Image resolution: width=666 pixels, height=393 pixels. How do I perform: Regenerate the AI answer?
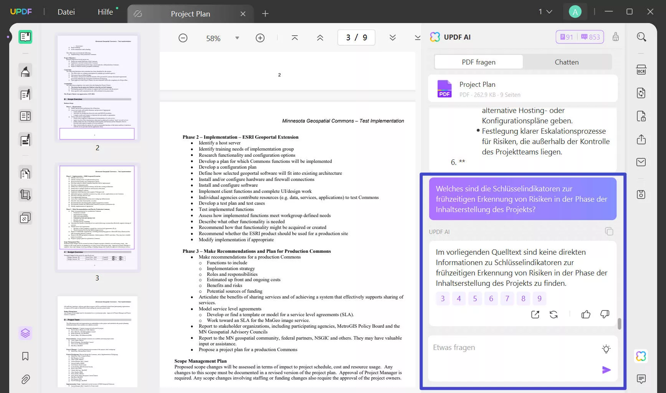[x=554, y=314]
